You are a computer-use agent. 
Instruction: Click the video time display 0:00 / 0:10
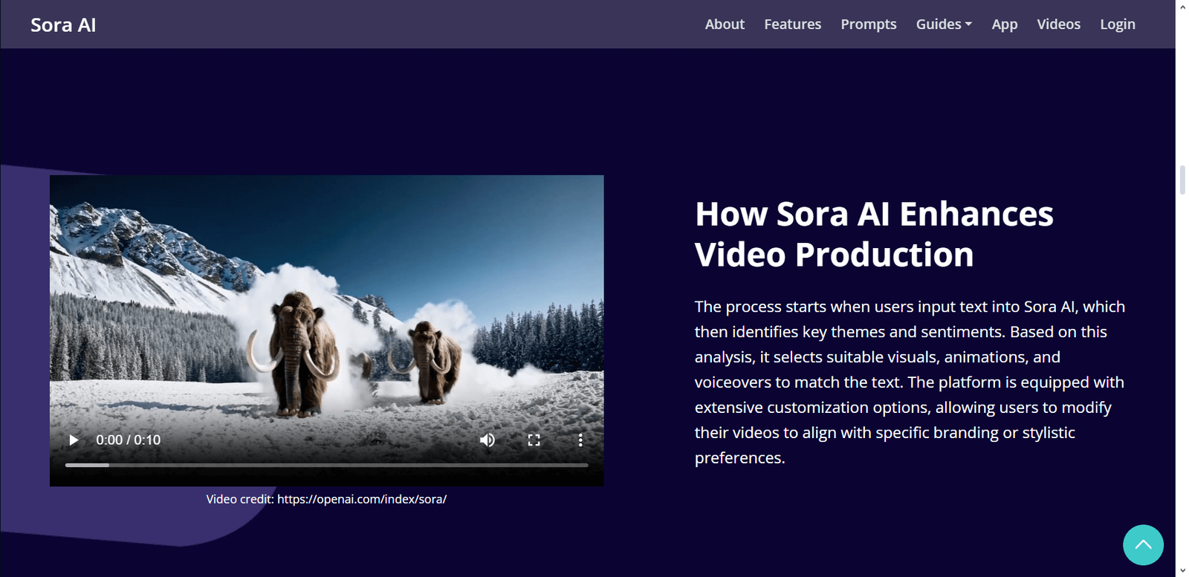pos(128,440)
